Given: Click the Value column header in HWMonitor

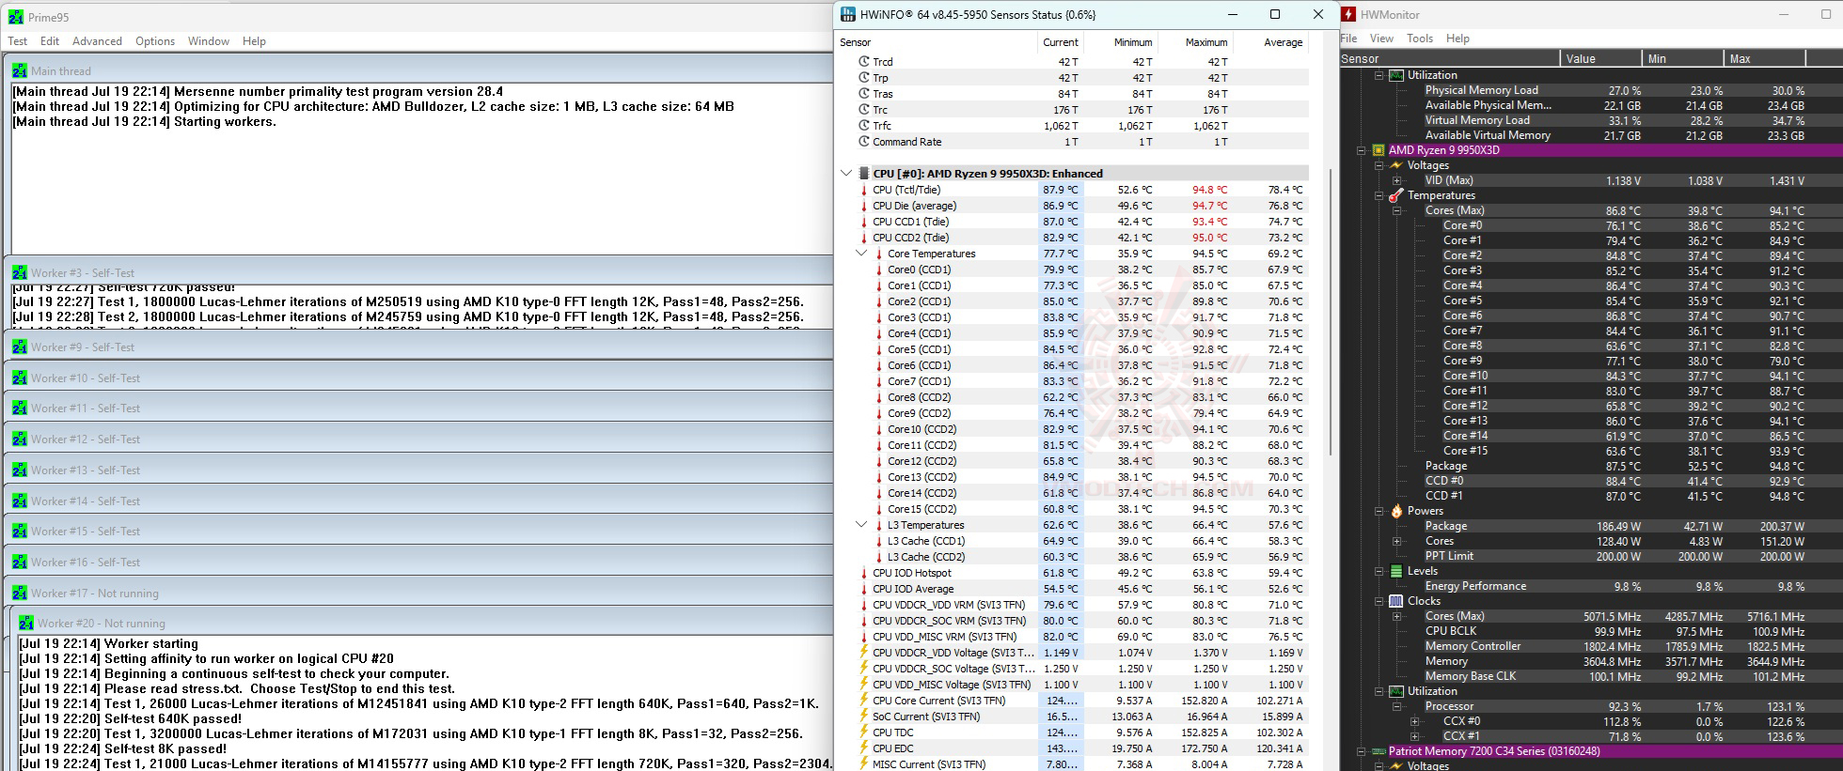Looking at the screenshot, I should 1600,58.
